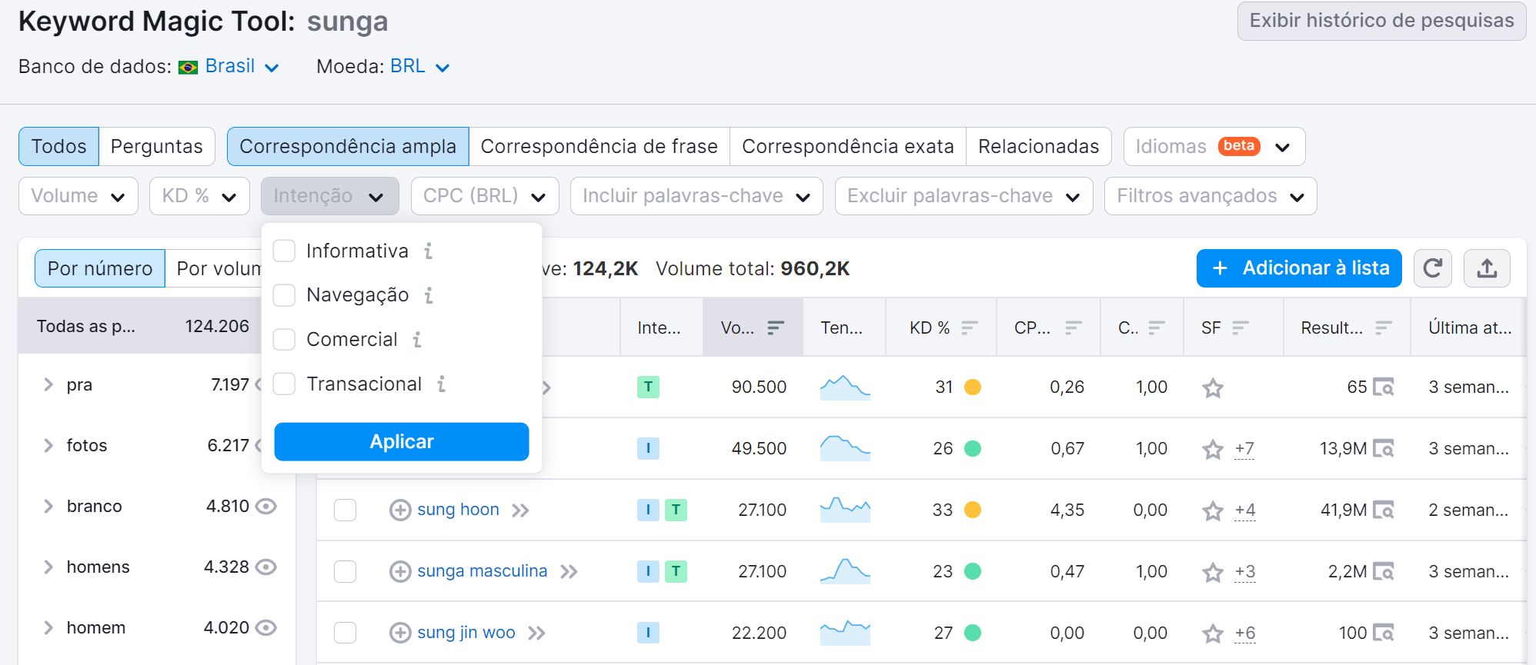
Task: Select the sung jin woo row checkbox
Action: pos(346,633)
